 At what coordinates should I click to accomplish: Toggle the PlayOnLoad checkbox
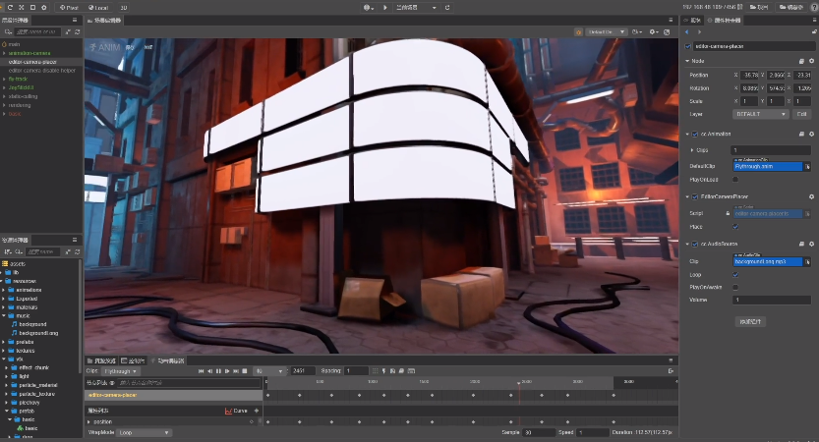[x=735, y=179]
